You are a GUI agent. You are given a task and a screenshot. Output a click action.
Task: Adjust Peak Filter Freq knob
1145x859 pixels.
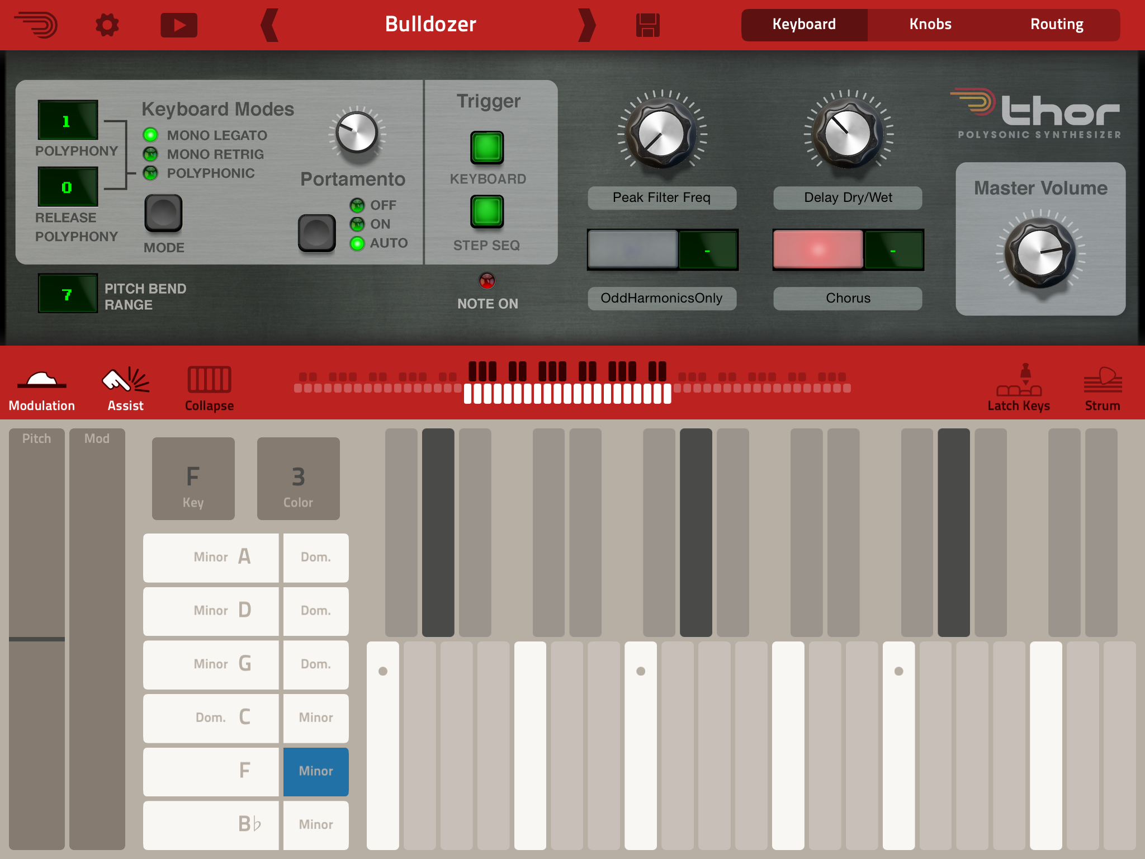coord(662,134)
